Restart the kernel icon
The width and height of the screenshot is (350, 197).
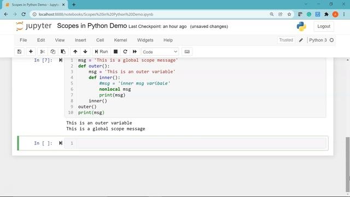[x=125, y=51]
